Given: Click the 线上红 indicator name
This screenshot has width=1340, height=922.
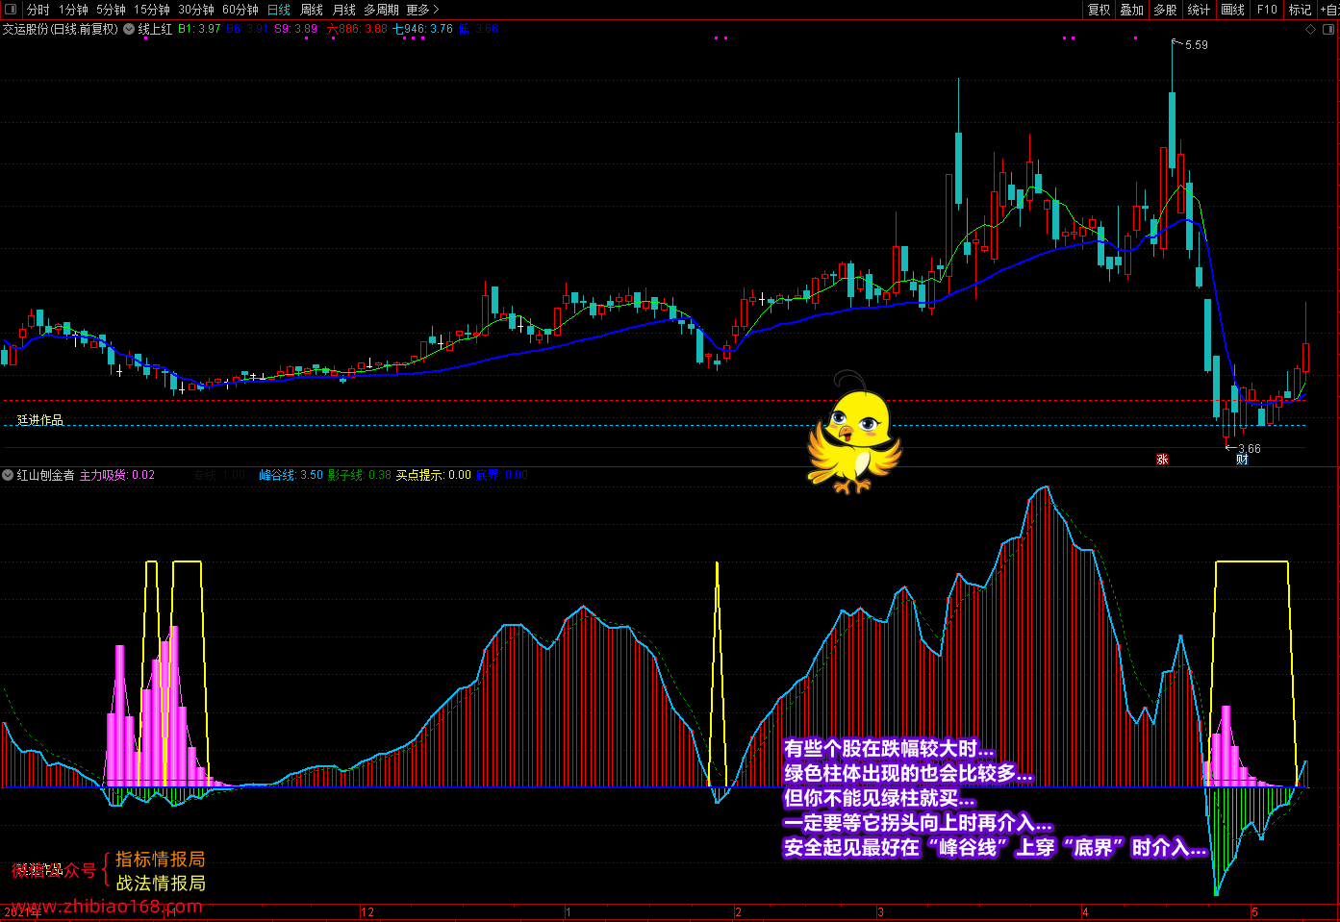Looking at the screenshot, I should (x=156, y=30).
